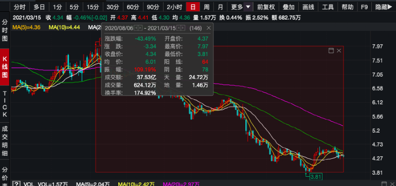The height and width of the screenshot is (186, 396).
Task: Maximize the VOL sub-chart panel
Action: coord(384,184)
